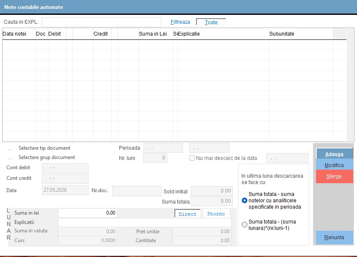Click the Pret unitar field
Viewport: 357px width, 257px height.
point(202,232)
